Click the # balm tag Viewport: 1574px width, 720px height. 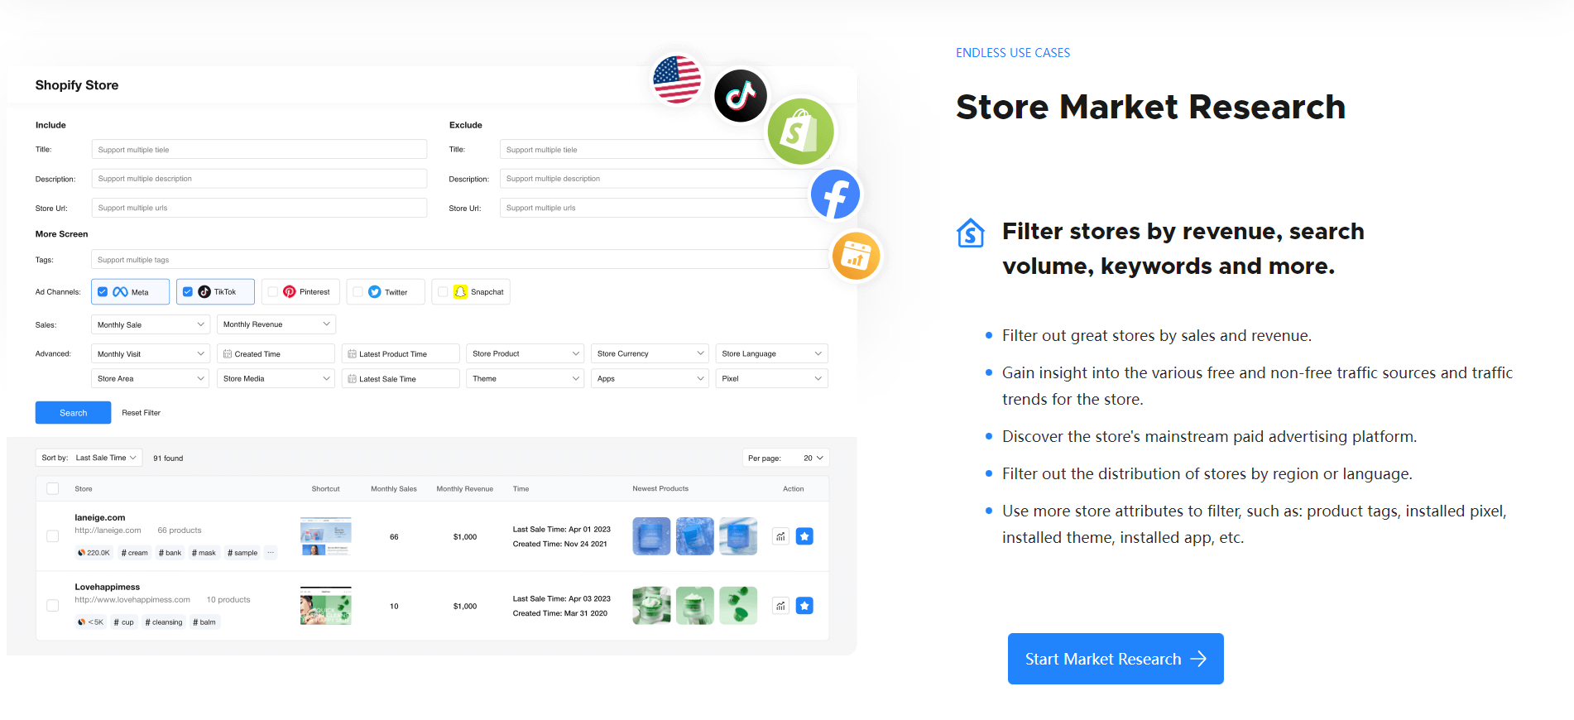pos(204,622)
